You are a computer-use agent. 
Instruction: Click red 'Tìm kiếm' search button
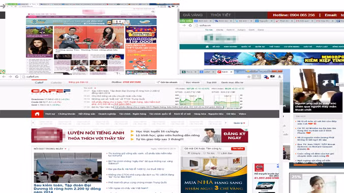point(238,149)
